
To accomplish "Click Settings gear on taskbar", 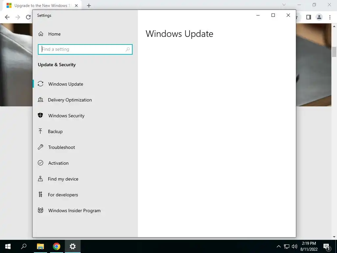I will pyautogui.click(x=73, y=246).
